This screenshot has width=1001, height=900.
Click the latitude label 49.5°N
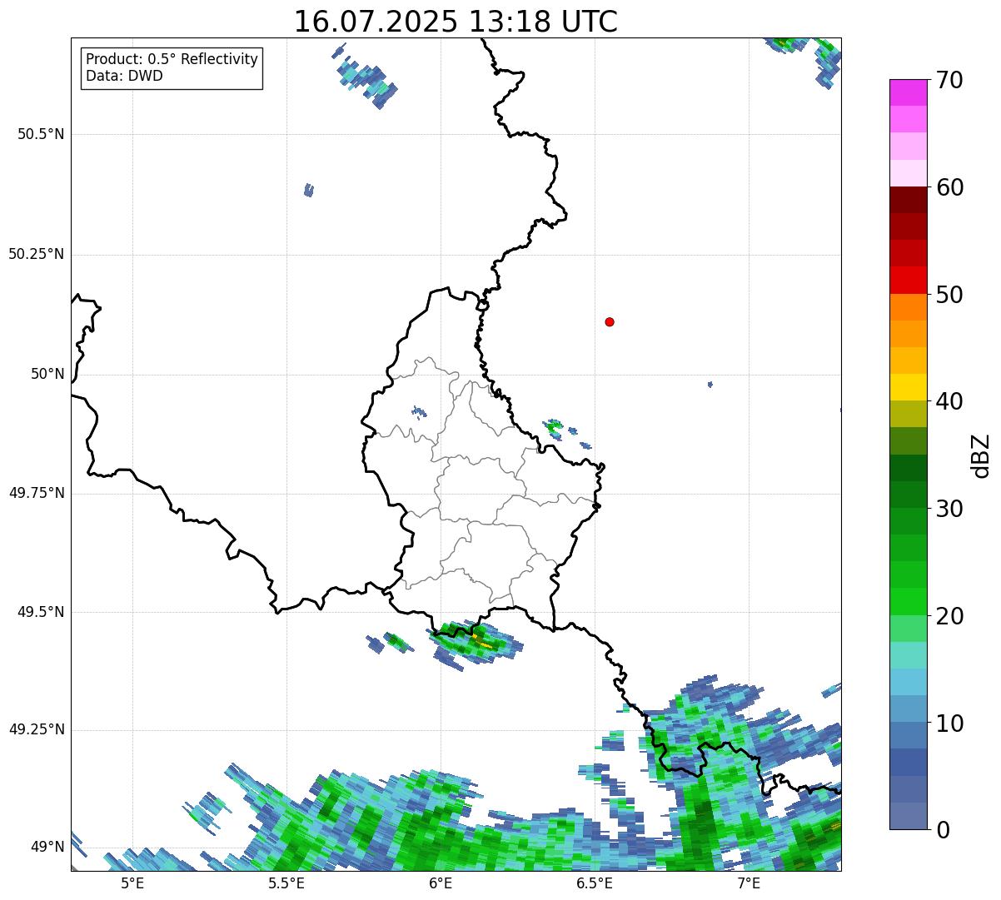coord(41,612)
